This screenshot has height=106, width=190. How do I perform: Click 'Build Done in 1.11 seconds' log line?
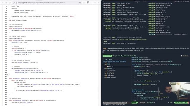click(x=119, y=43)
